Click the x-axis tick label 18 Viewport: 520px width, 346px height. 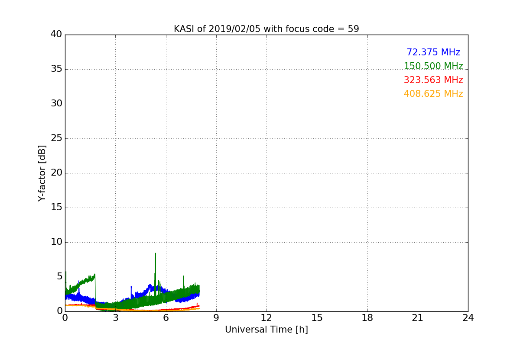tap(367, 318)
